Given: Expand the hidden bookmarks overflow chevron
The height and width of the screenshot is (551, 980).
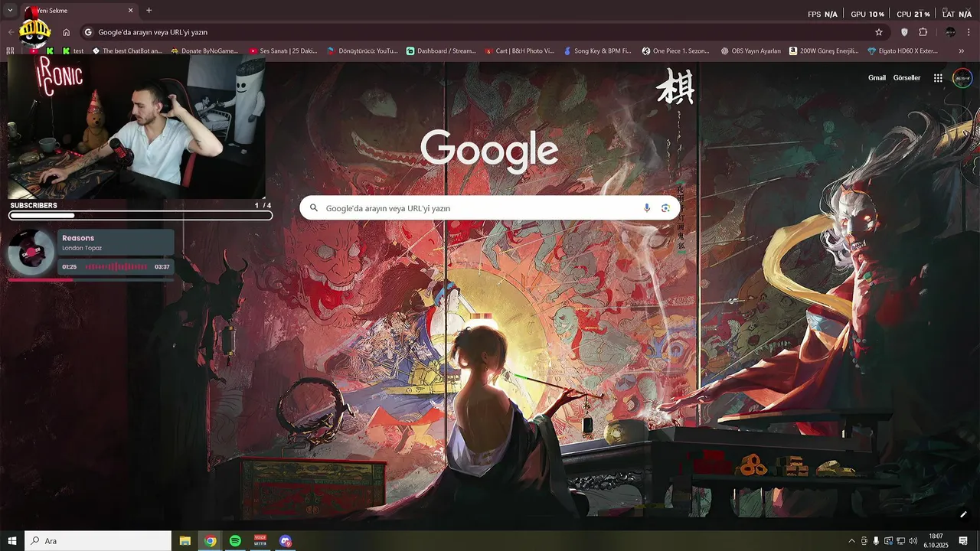Looking at the screenshot, I should tap(962, 51).
